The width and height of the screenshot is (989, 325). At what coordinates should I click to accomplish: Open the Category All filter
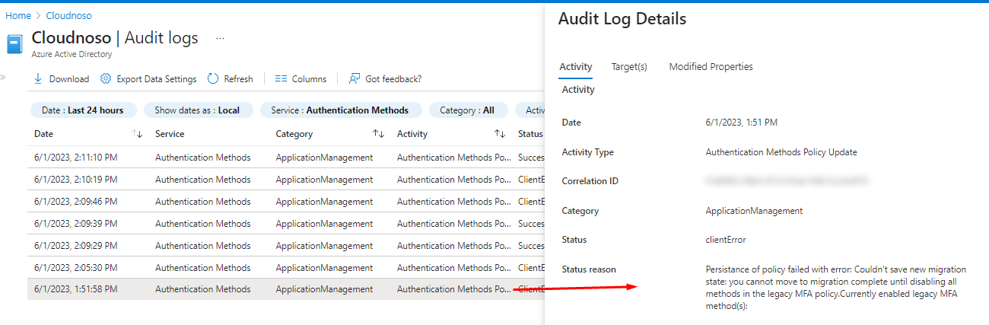(x=467, y=110)
